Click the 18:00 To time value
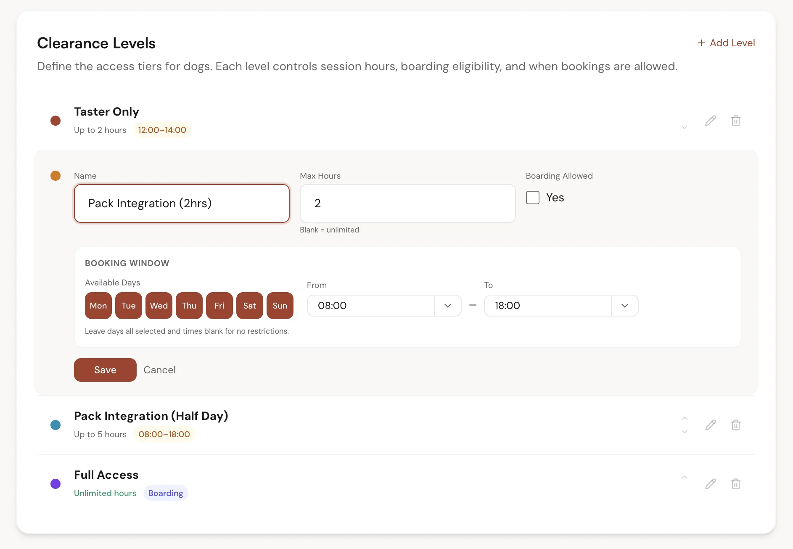Image resolution: width=793 pixels, height=549 pixels. click(508, 306)
